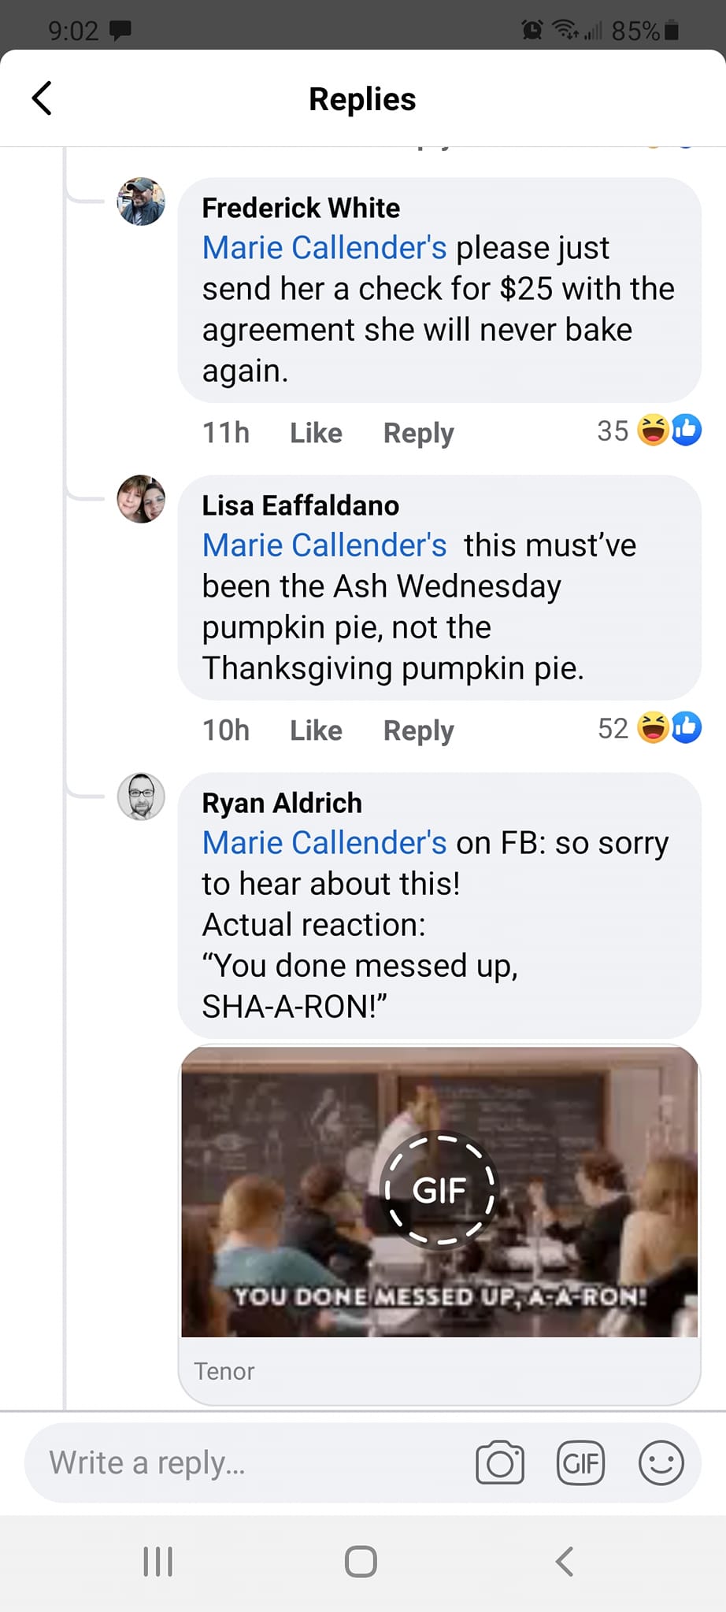Image resolution: width=726 pixels, height=1612 pixels.
Task: Play the GIF in Ryan Aldrich's comment
Action: 439,1190
